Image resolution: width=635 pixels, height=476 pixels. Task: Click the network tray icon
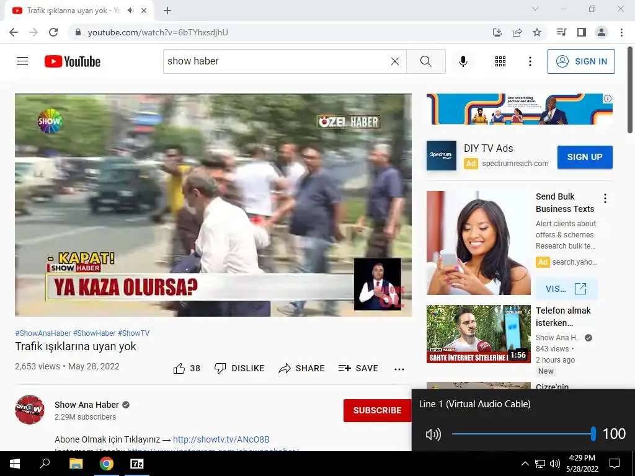[x=540, y=464]
